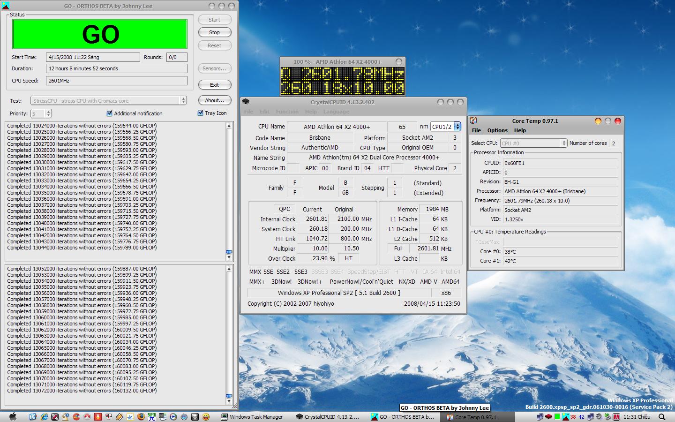The image size is (675, 422).
Task: Click the home icon in quick launch
Action: pos(65,417)
